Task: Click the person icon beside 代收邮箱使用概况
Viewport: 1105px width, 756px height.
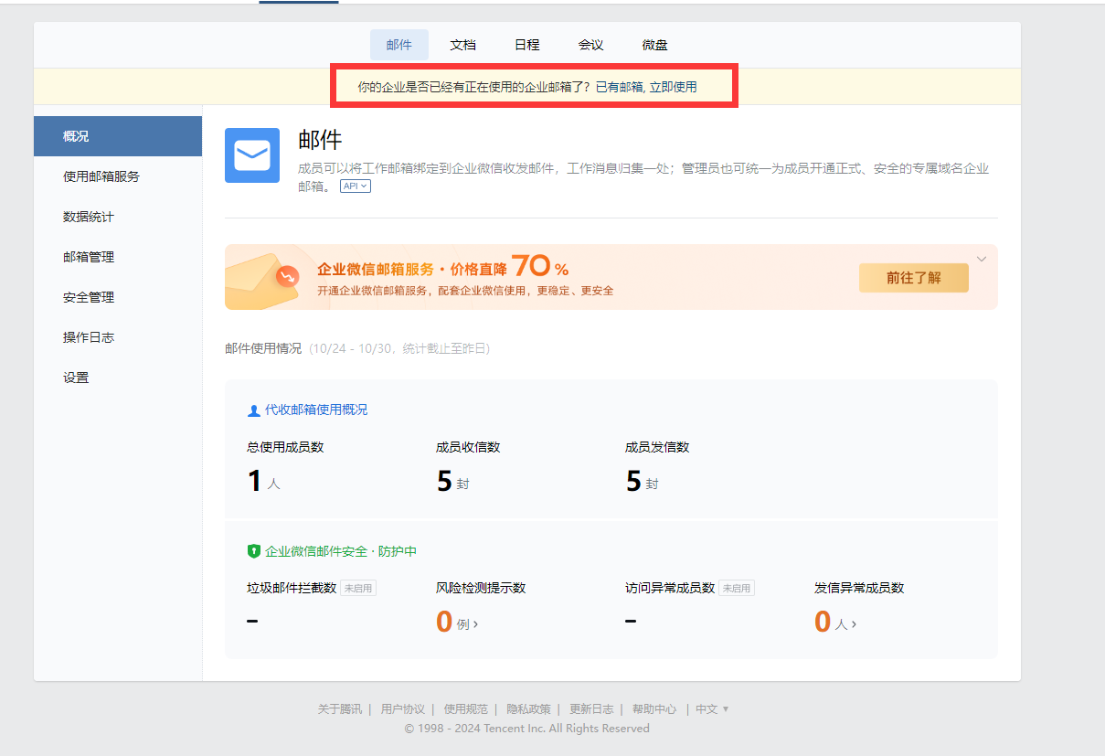Action: (x=253, y=410)
